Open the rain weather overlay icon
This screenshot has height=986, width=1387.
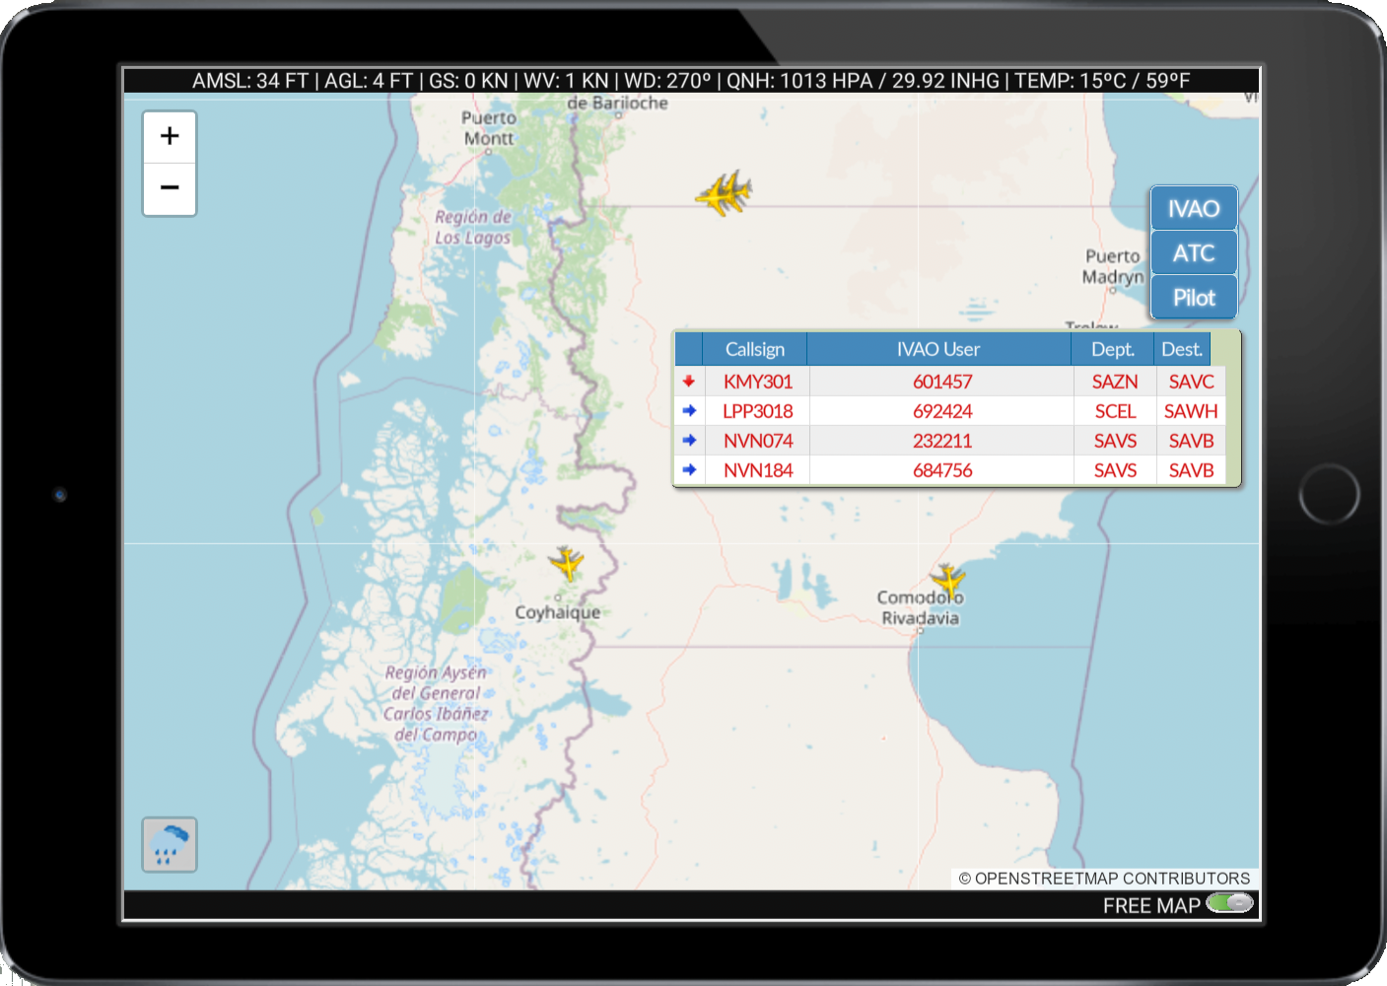(x=170, y=845)
